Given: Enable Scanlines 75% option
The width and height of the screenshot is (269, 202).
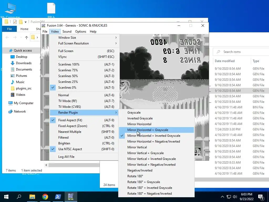Looking at the screenshot, I should (x=84, y=70).
